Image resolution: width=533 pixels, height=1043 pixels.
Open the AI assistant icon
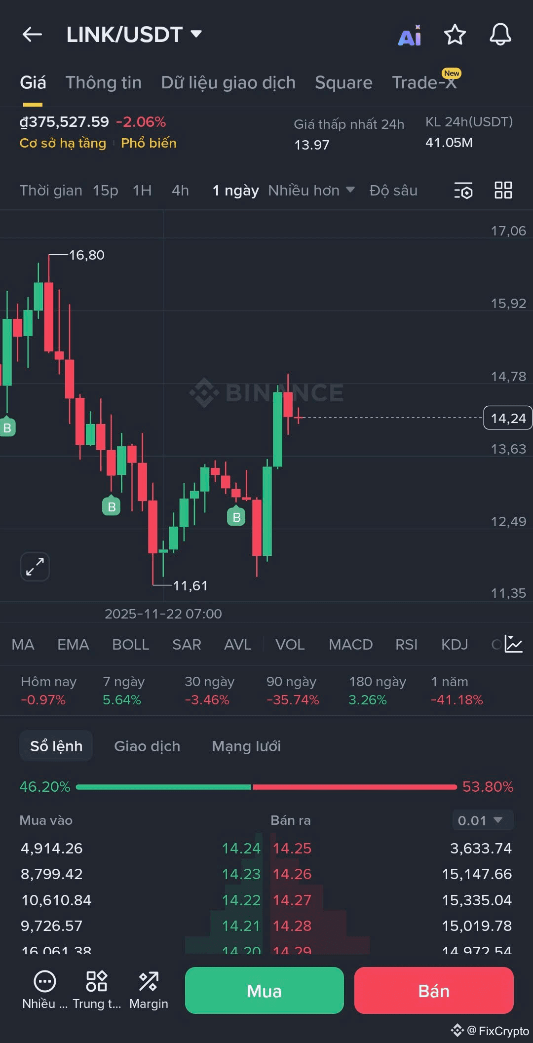410,36
